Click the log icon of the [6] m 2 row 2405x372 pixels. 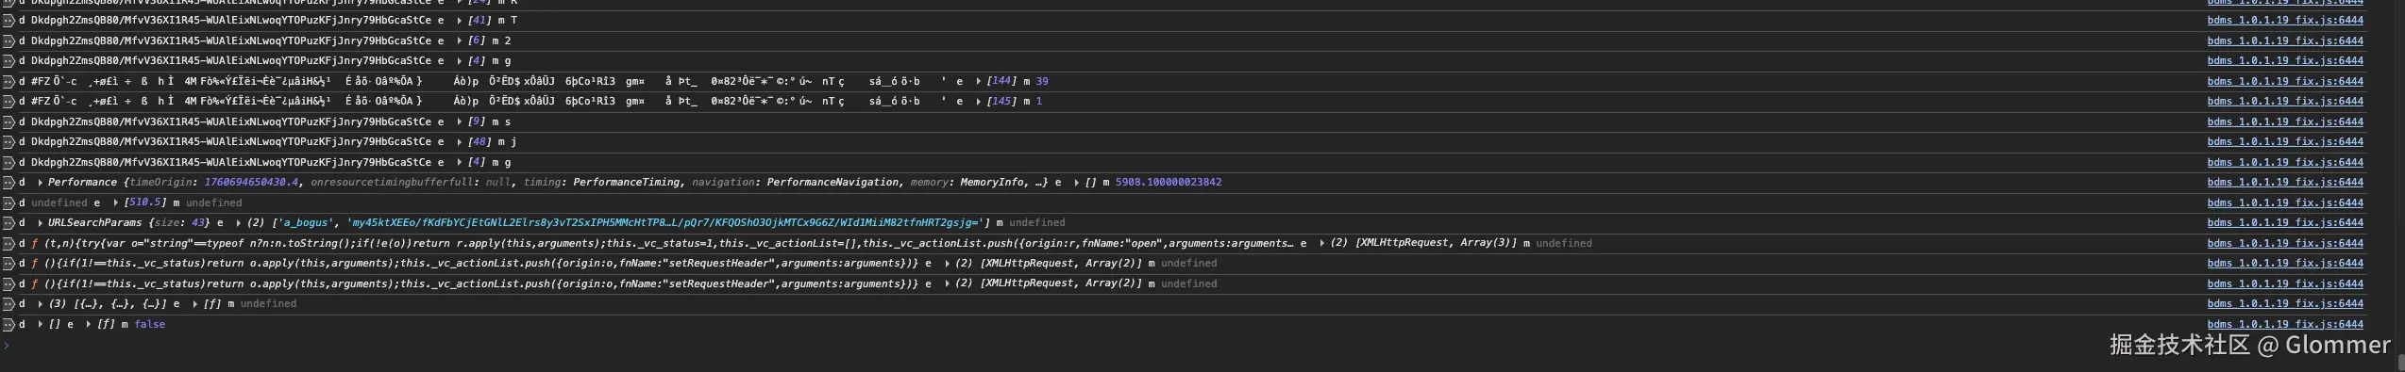click(x=8, y=40)
